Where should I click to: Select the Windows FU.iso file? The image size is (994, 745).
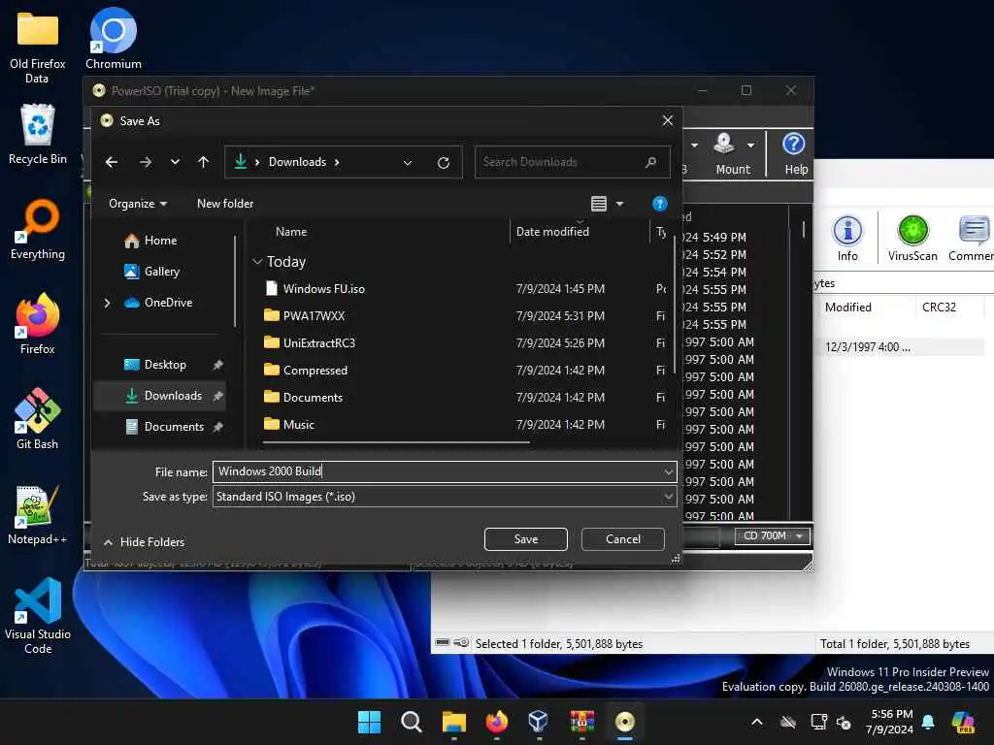pyautogui.click(x=324, y=289)
